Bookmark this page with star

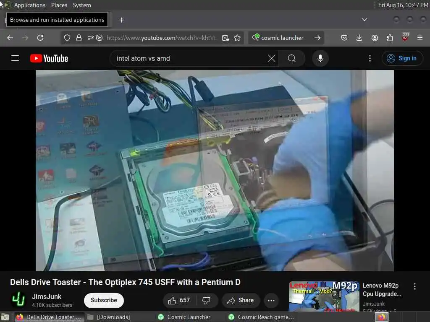click(x=238, y=38)
